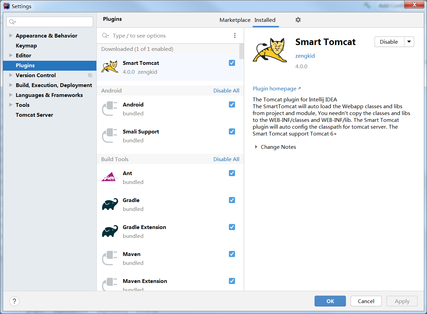Uncheck the Android plugin checkbox
This screenshot has height=314, width=427.
coord(232,104)
